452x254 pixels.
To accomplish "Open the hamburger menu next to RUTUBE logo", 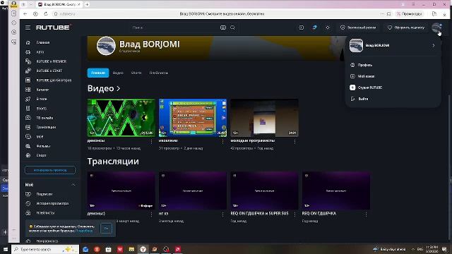I will point(28,28).
